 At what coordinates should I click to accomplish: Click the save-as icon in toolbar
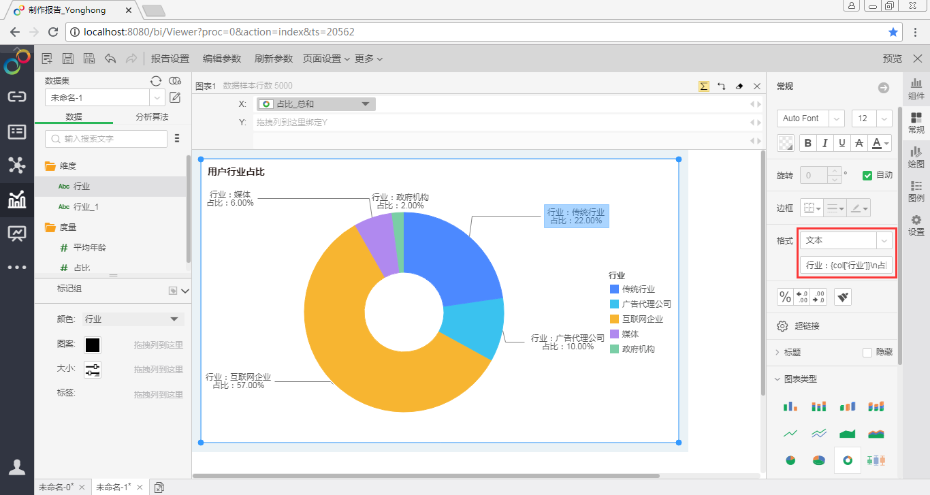(89, 59)
